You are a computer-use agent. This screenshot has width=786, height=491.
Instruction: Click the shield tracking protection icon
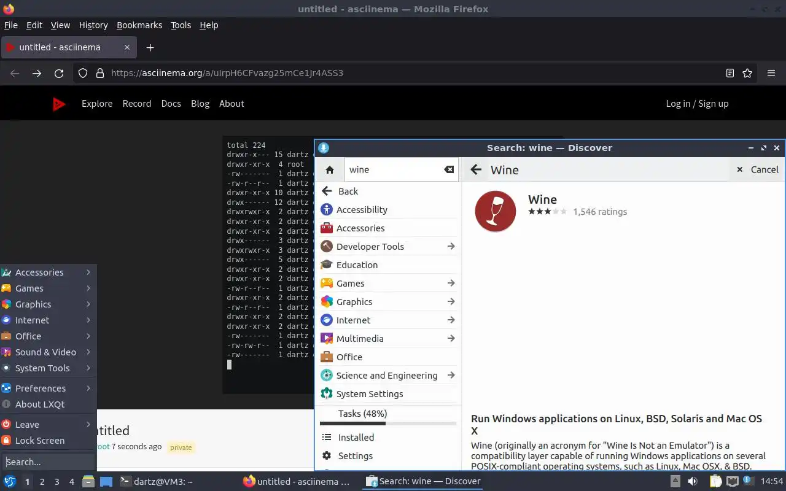[x=83, y=73]
